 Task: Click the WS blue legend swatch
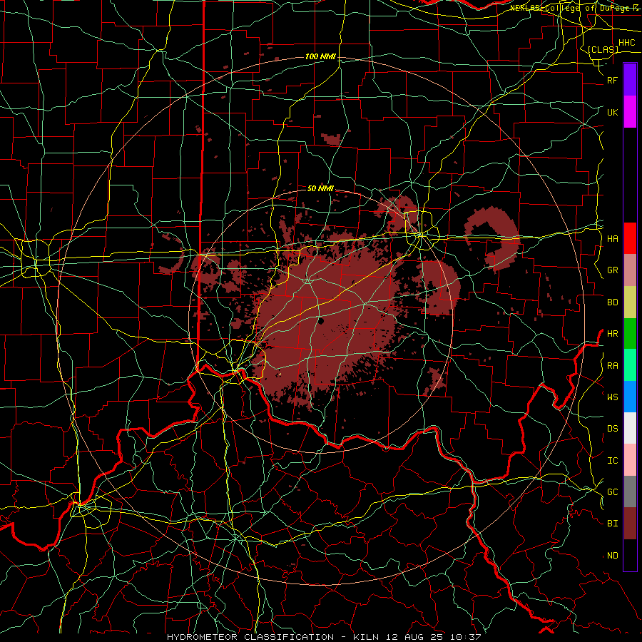click(x=630, y=397)
